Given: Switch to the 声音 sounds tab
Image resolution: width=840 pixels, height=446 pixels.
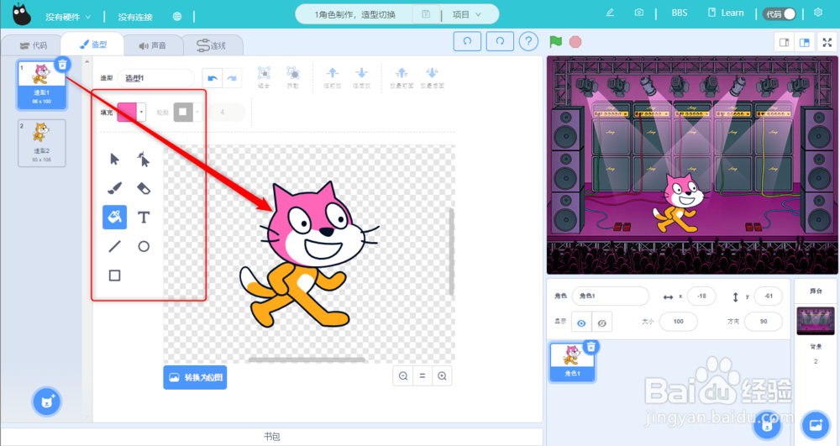Looking at the screenshot, I should pyautogui.click(x=153, y=45).
